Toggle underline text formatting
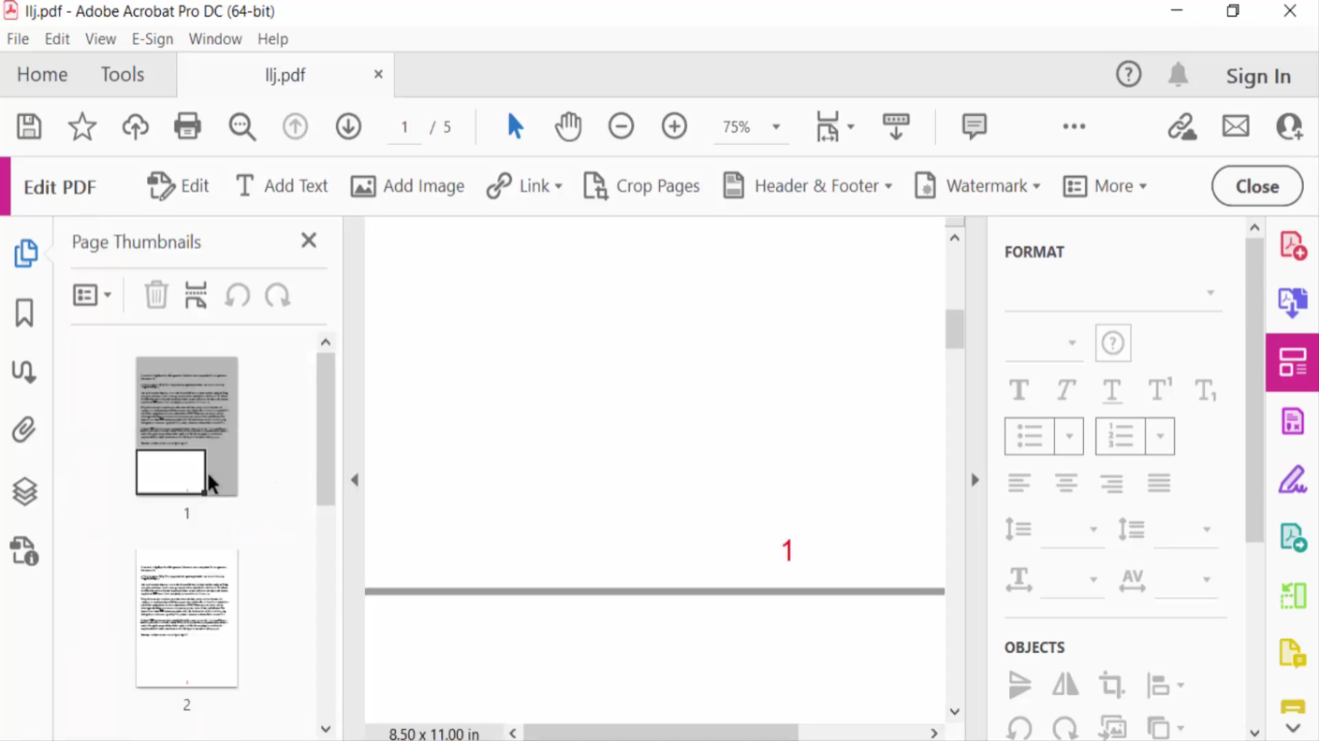Image resolution: width=1319 pixels, height=741 pixels. click(1111, 390)
